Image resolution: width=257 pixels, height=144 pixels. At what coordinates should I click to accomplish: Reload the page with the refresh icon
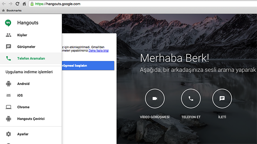[x=18, y=3]
